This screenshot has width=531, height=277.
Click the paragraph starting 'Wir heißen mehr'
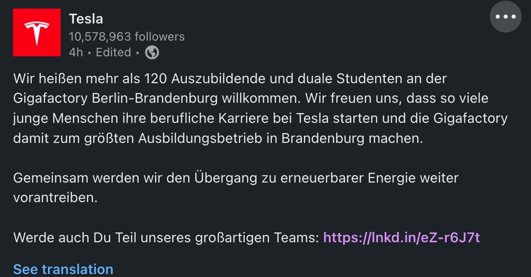tap(260, 108)
